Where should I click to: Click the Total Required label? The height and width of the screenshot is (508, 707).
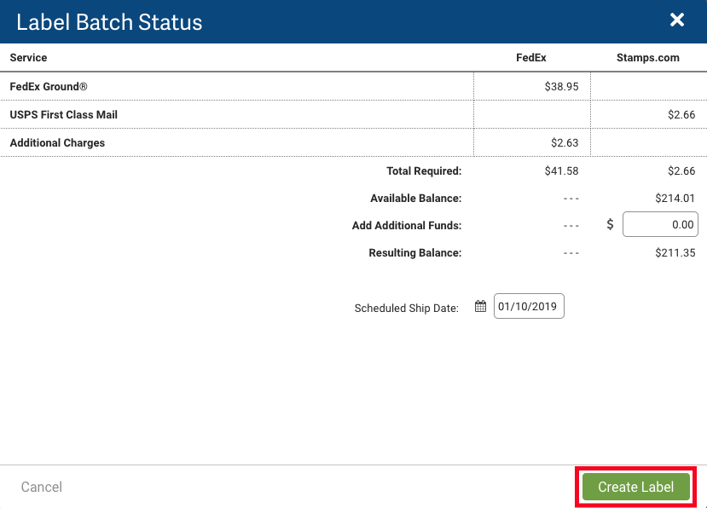[x=423, y=171]
